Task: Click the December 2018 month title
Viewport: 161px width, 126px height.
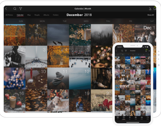Action: [79, 15]
